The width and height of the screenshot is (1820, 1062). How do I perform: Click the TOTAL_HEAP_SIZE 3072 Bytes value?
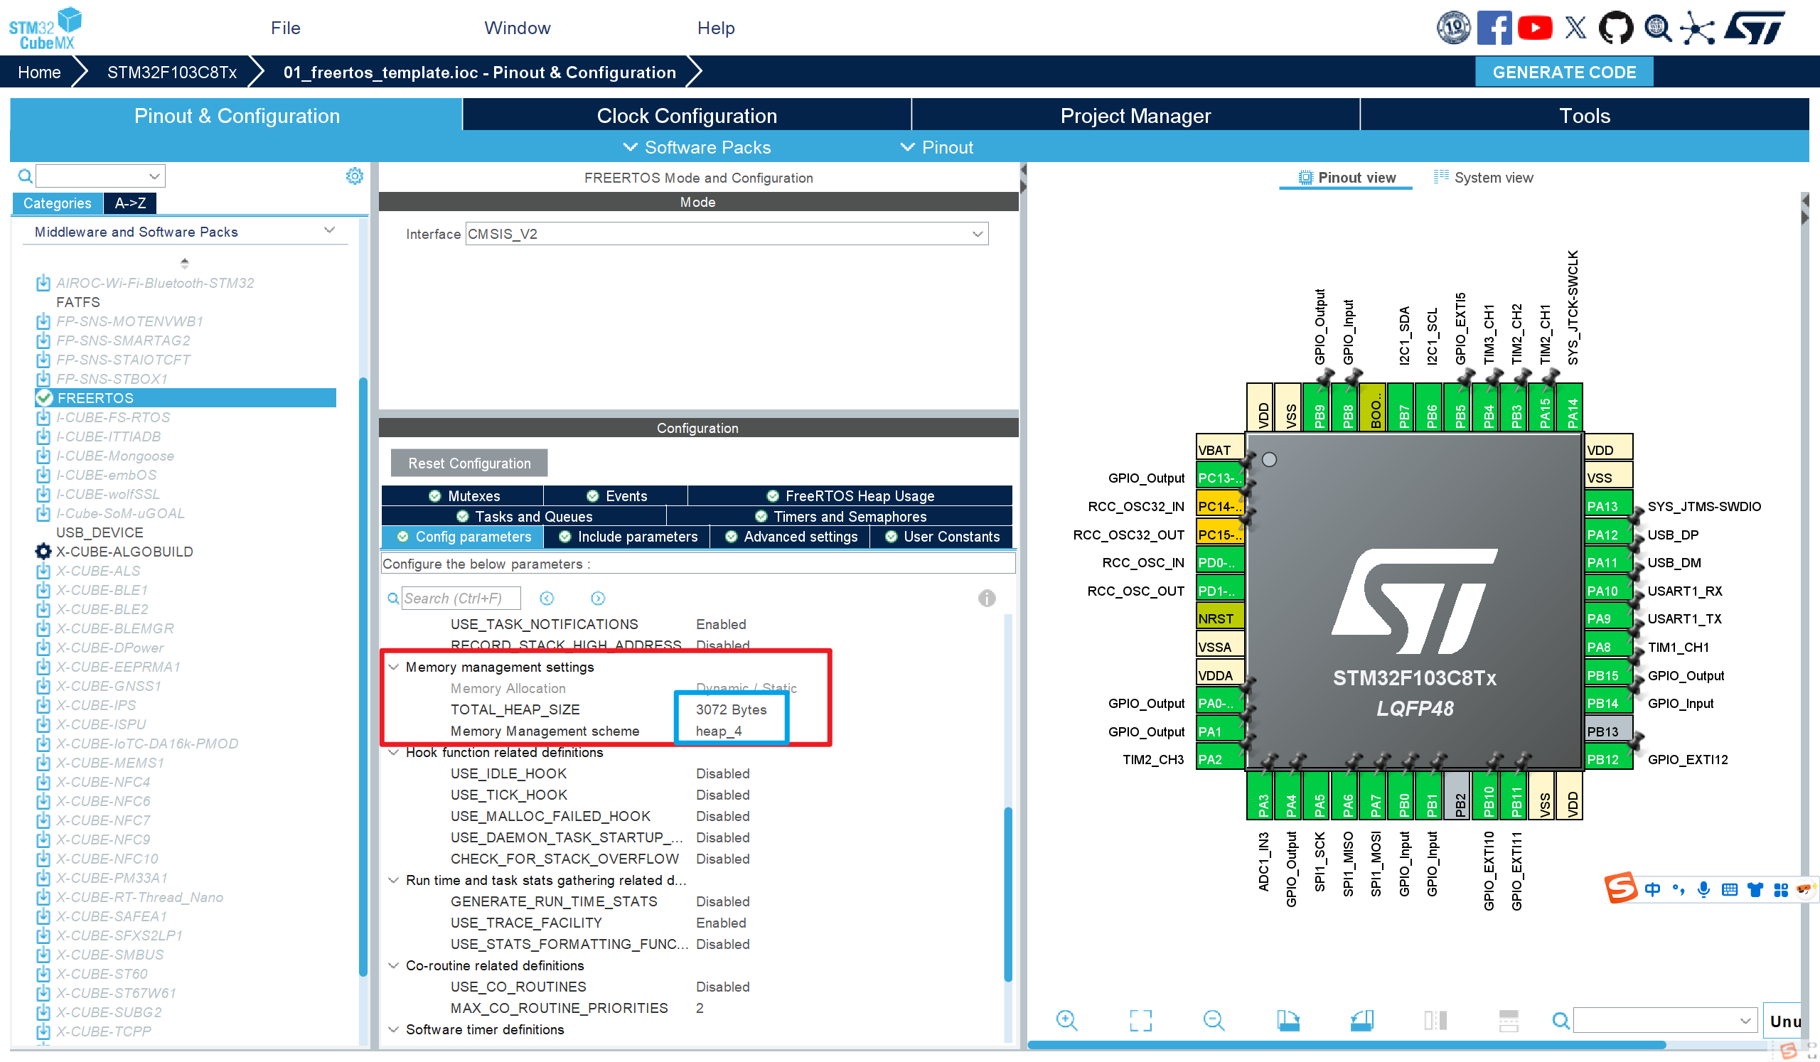coord(731,709)
